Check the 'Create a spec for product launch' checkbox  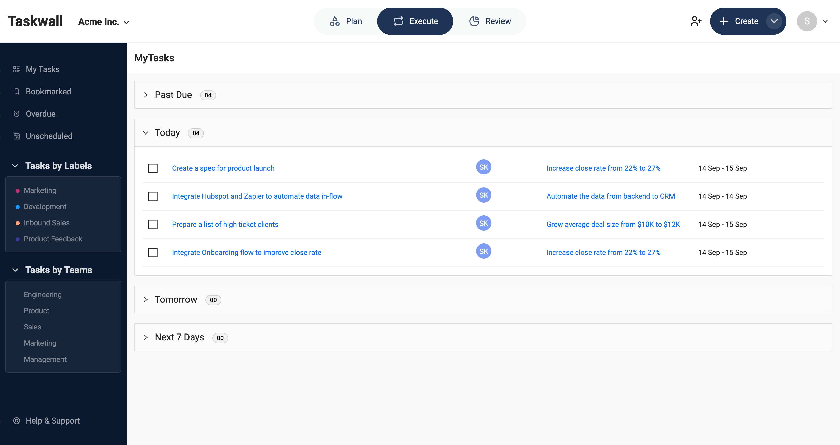(x=153, y=168)
